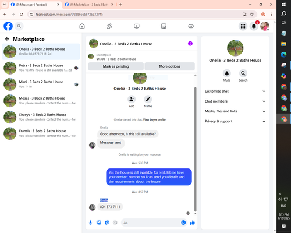Open the nine-dot Menu grid icon
Image resolution: width=291 pixels, height=233 pixels.
(x=243, y=26)
